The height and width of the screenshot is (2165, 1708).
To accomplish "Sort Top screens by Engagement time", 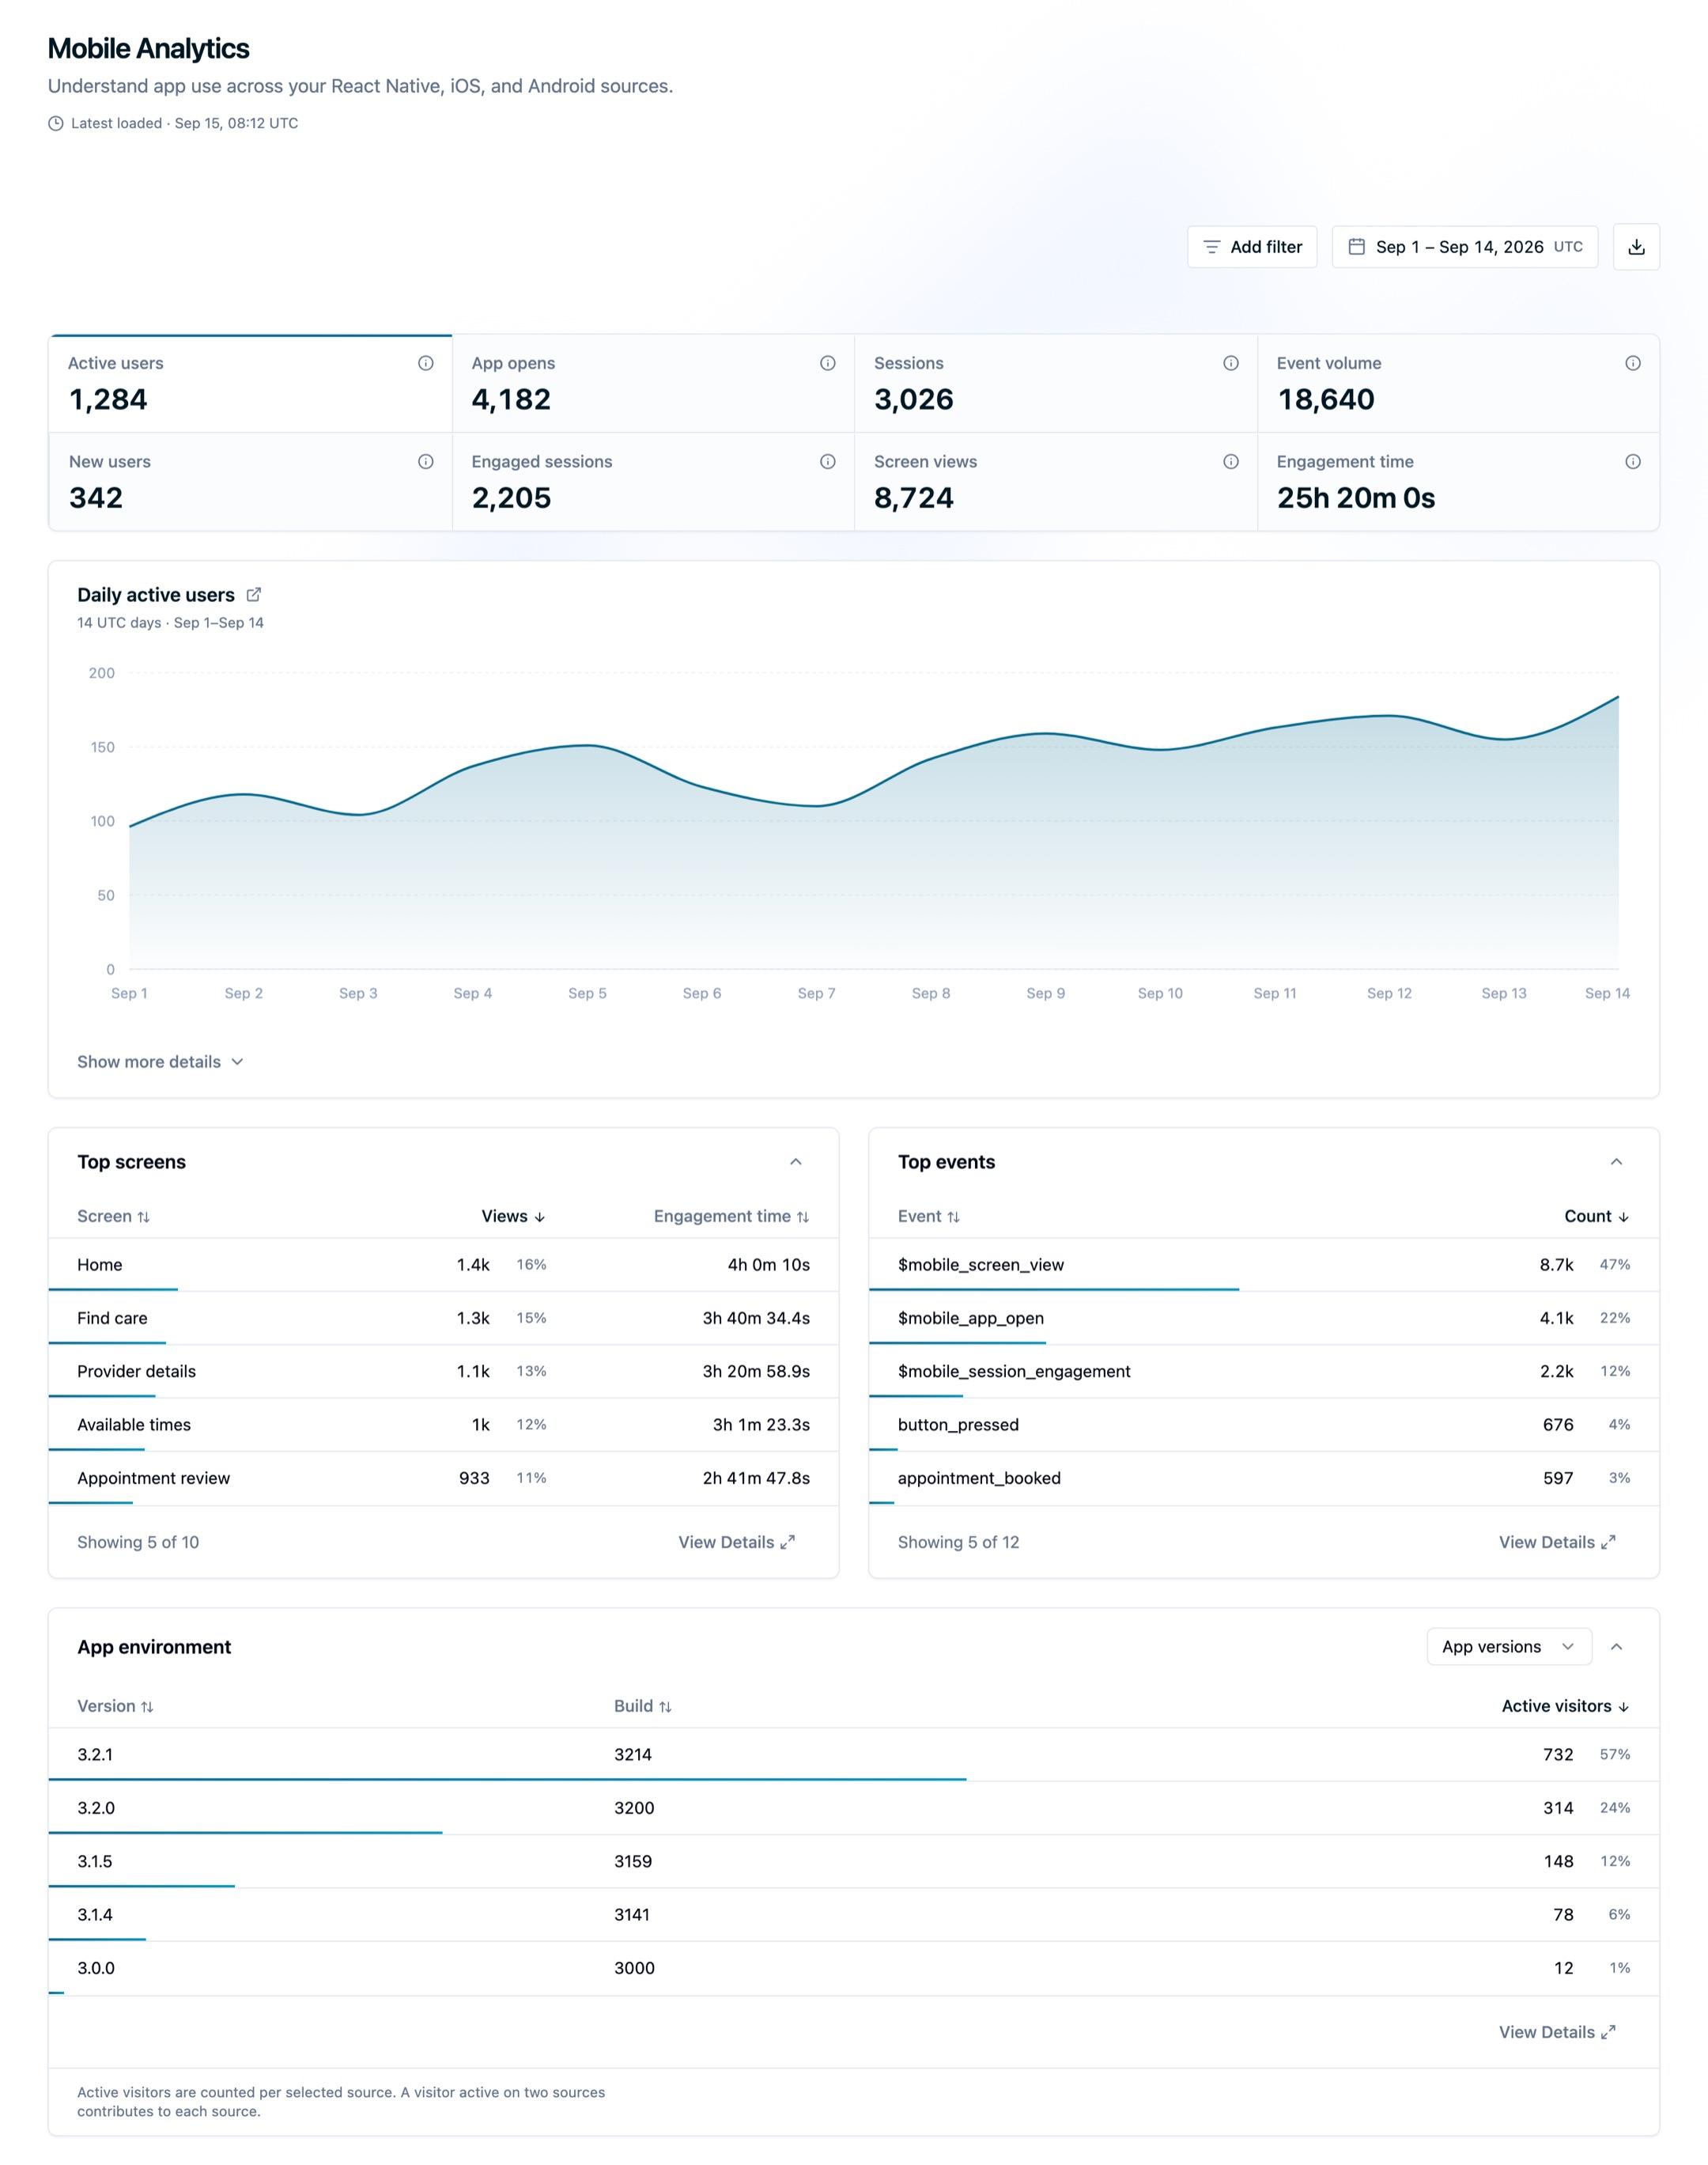I will click(x=732, y=1217).
